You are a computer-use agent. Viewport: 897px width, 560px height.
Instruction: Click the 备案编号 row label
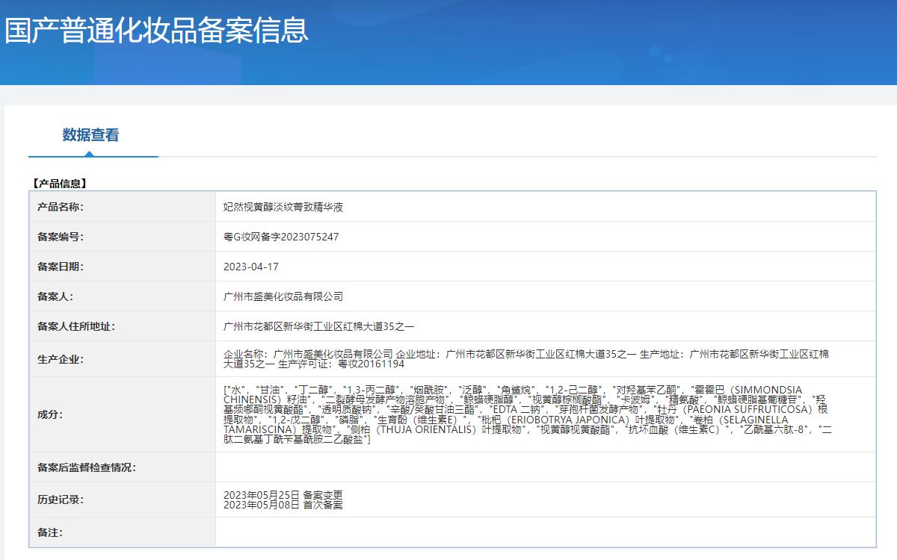pos(61,237)
